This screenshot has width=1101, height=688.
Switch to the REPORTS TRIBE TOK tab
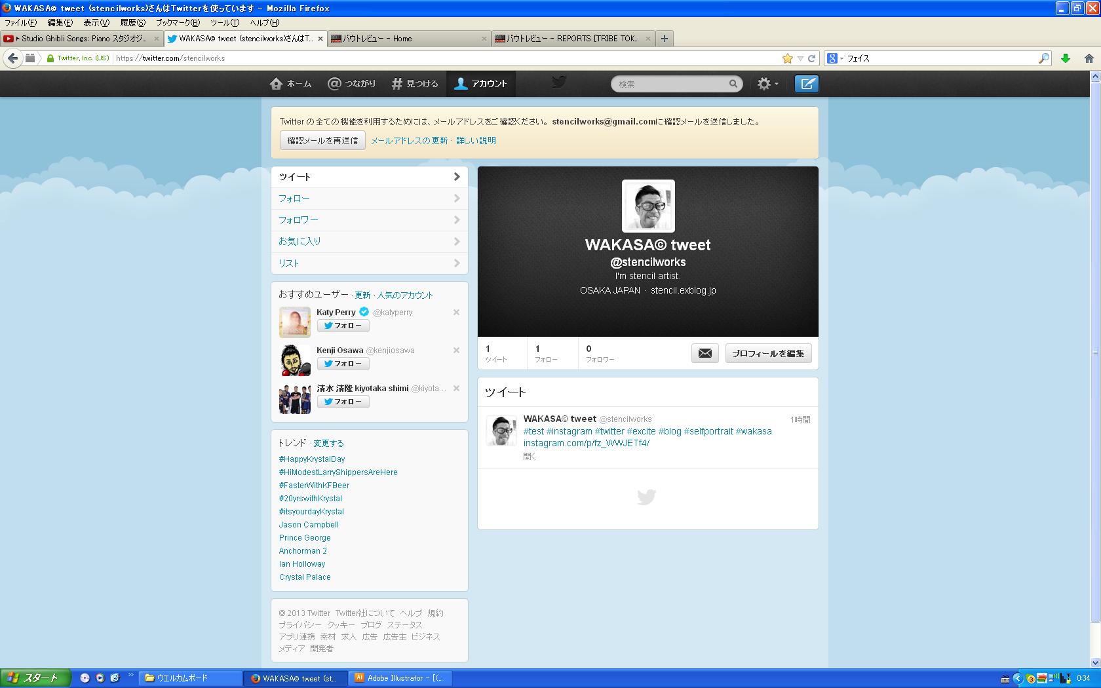pos(573,39)
